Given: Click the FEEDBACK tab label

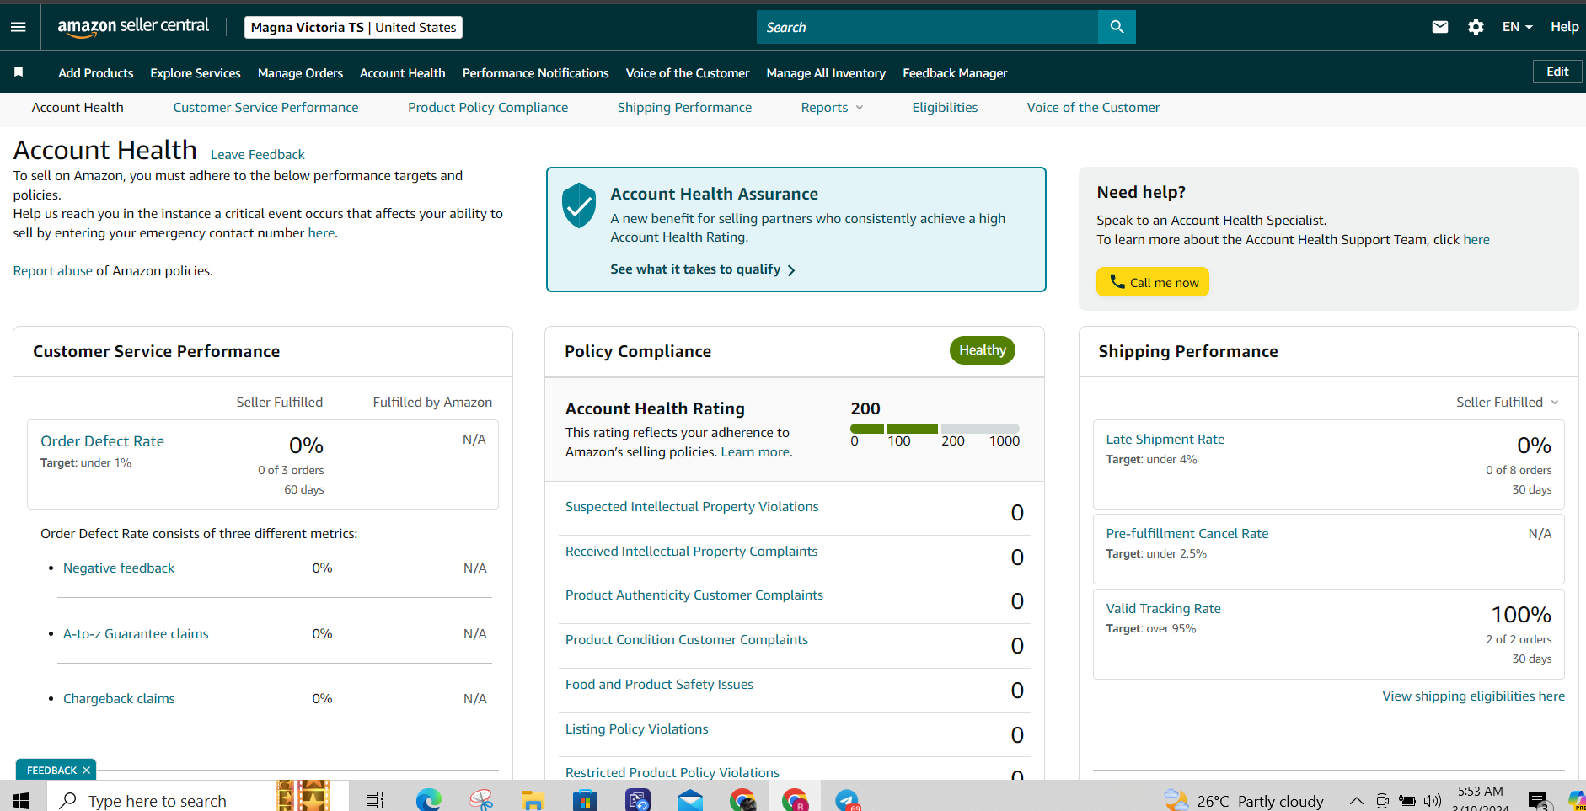Looking at the screenshot, I should point(51,770).
